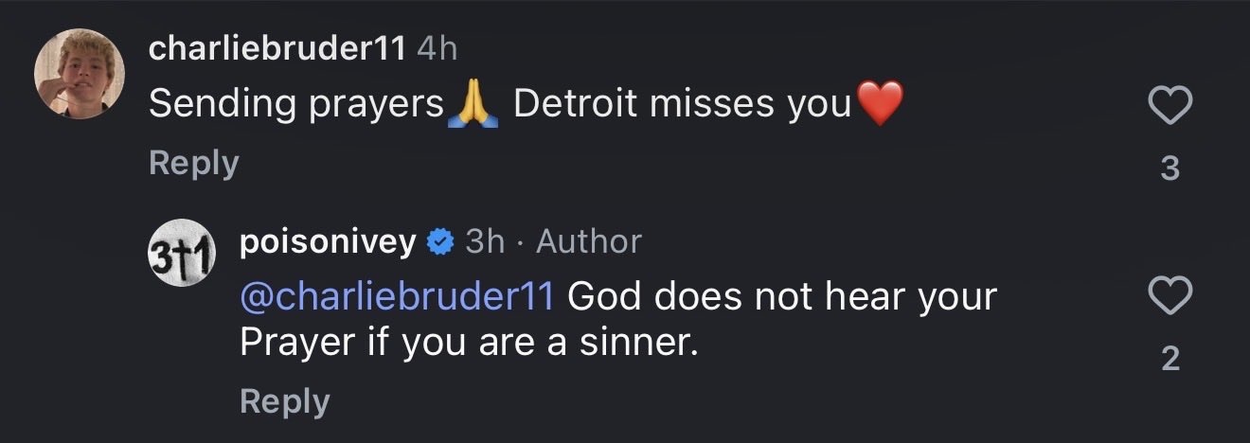Open the charliebruder11 username link

click(x=277, y=49)
